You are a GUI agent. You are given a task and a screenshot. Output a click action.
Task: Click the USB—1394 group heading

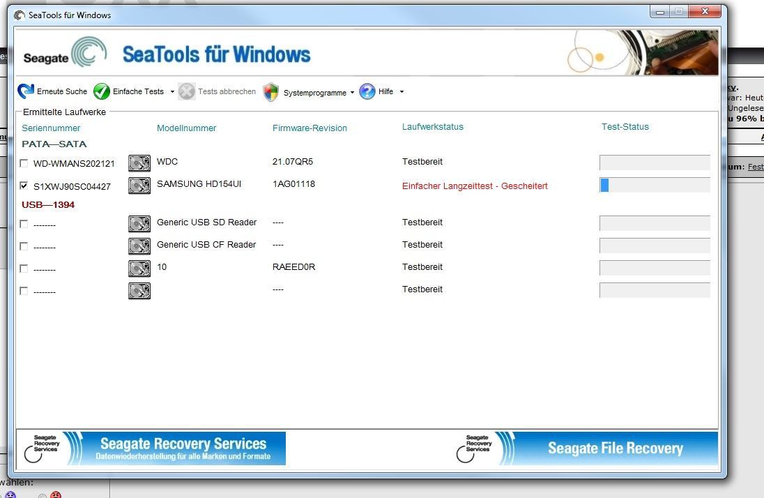(48, 205)
